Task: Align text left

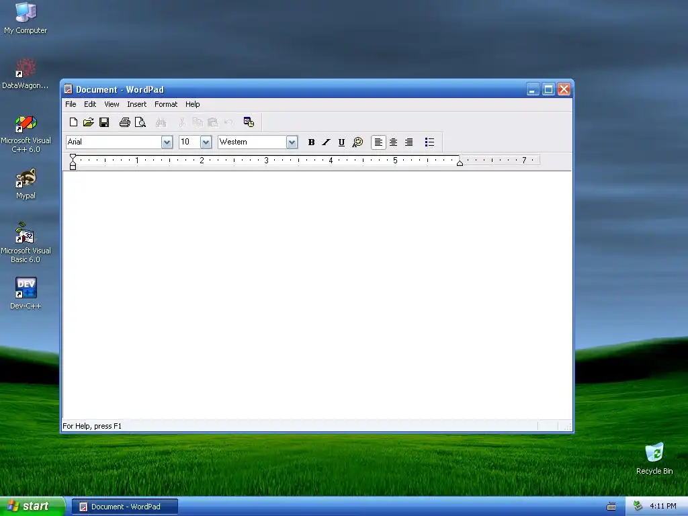Action: click(378, 142)
